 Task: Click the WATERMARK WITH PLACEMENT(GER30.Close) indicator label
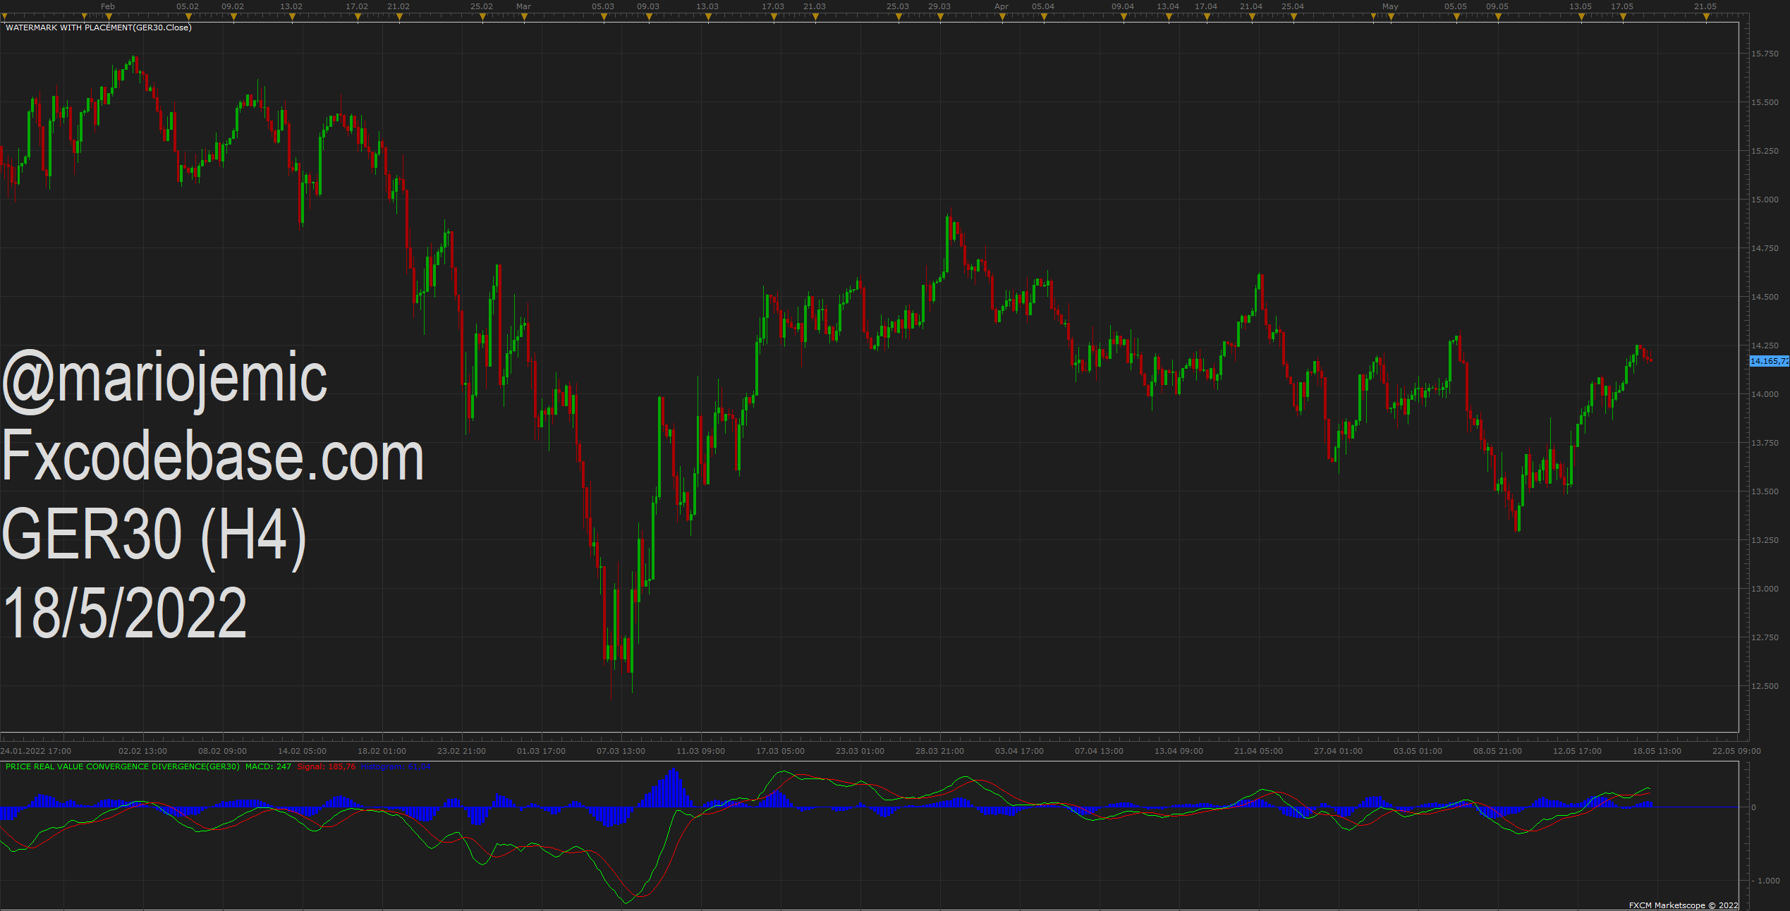[99, 27]
